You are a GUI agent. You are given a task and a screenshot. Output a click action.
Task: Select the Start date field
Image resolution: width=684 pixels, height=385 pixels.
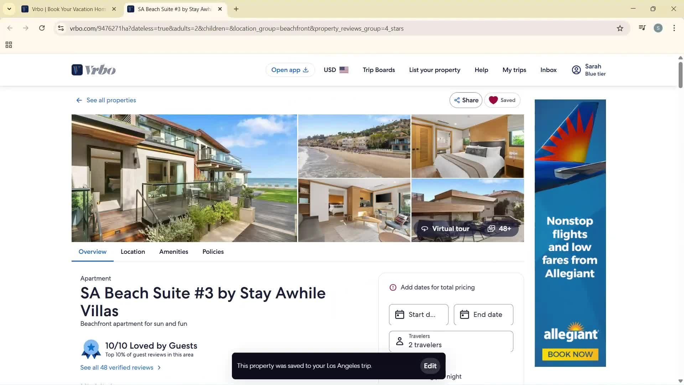[x=419, y=314]
